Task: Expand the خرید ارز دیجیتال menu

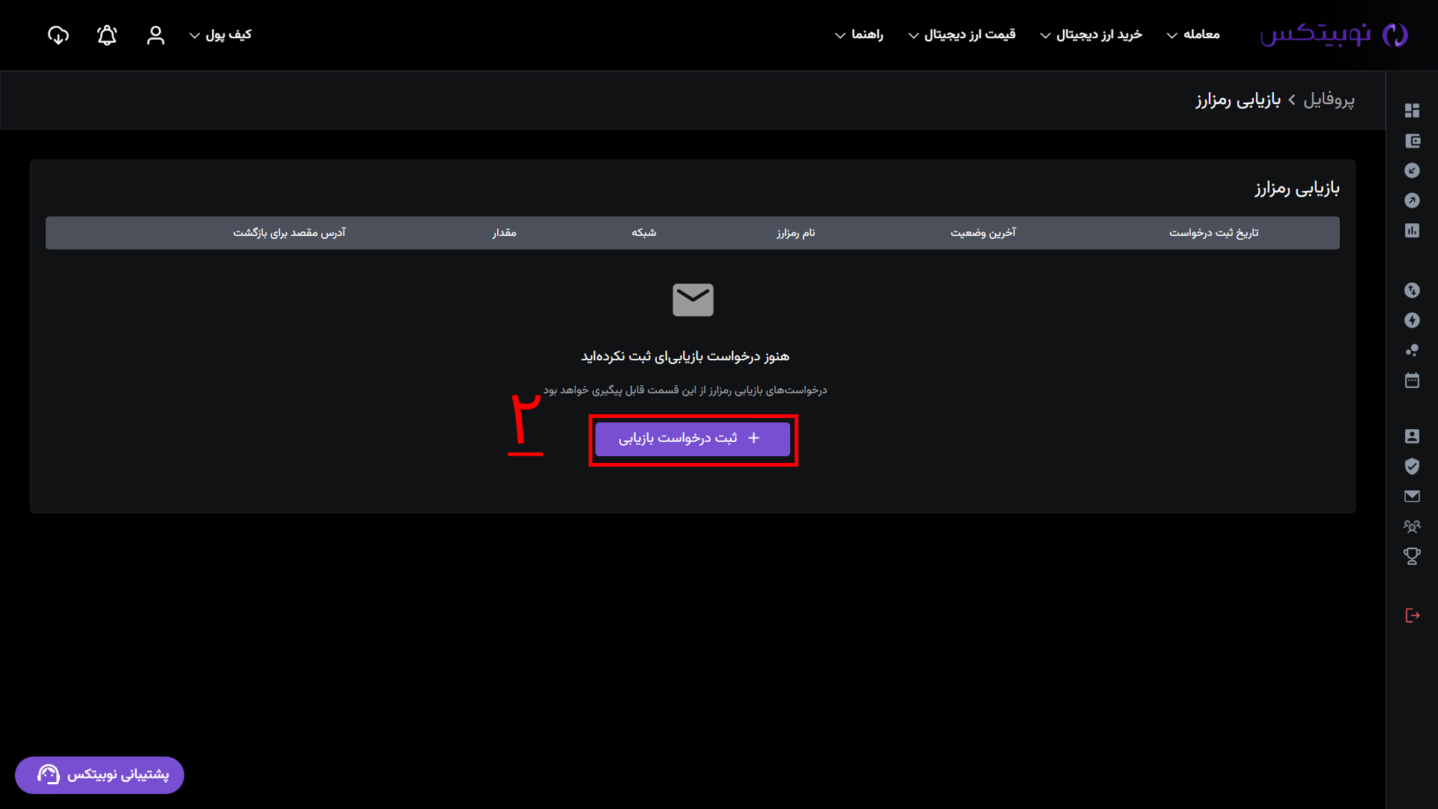Action: (x=1091, y=35)
